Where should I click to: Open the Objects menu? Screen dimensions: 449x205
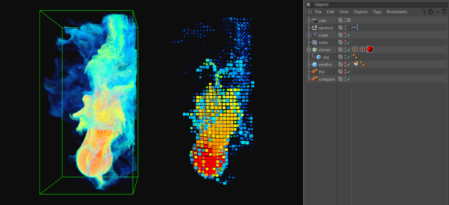(x=361, y=12)
